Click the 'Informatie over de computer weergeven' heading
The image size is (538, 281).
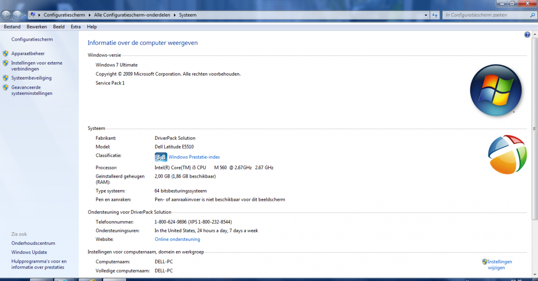pyautogui.click(x=143, y=43)
